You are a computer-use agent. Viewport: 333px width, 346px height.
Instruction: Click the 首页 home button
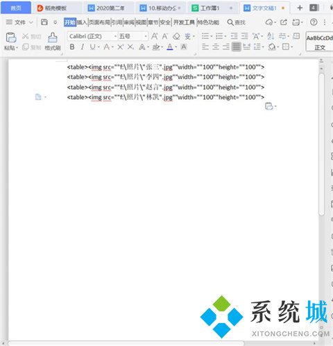tap(16, 8)
